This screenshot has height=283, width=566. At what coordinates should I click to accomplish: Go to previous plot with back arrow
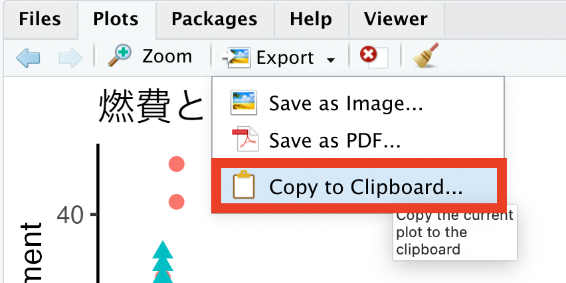pos(28,58)
